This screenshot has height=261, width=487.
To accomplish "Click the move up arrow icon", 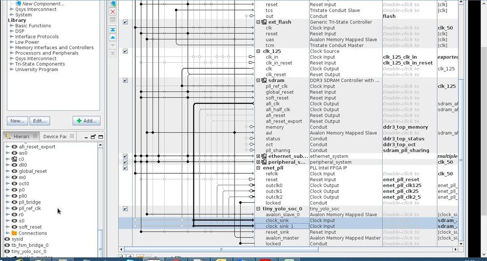I will pos(113,37).
